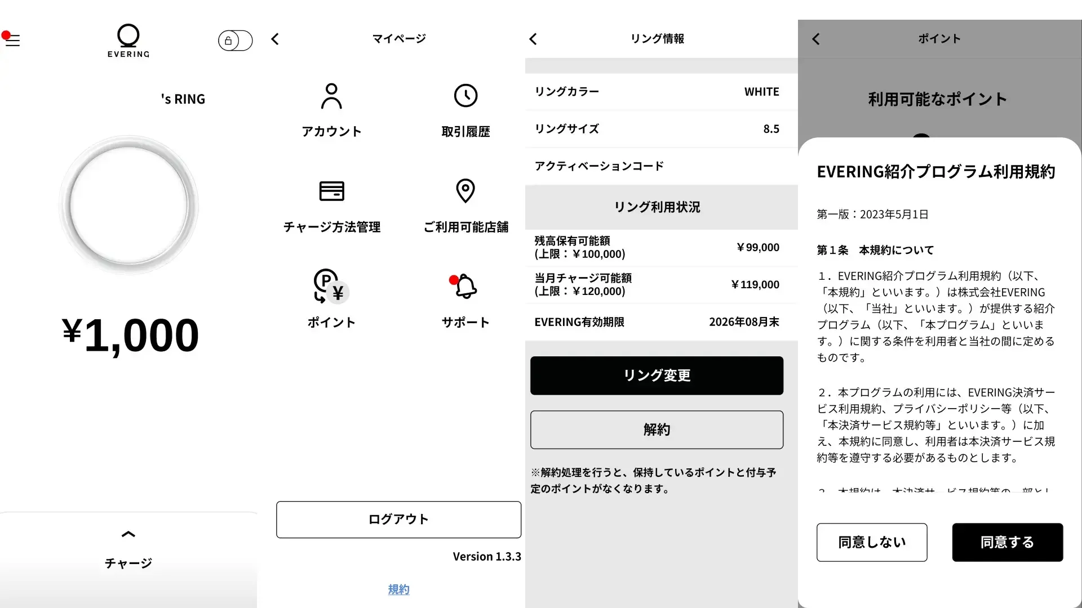Open the hamburger menu with red dot
This screenshot has height=608, width=1082.
pyautogui.click(x=12, y=40)
